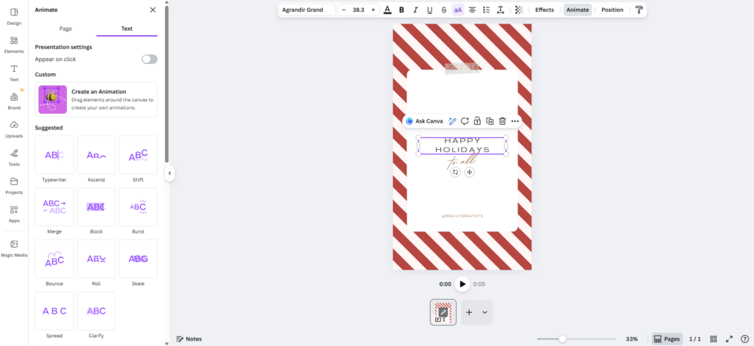This screenshot has width=754, height=346.
Task: Open the Uploads sidebar panel
Action: pos(14,128)
